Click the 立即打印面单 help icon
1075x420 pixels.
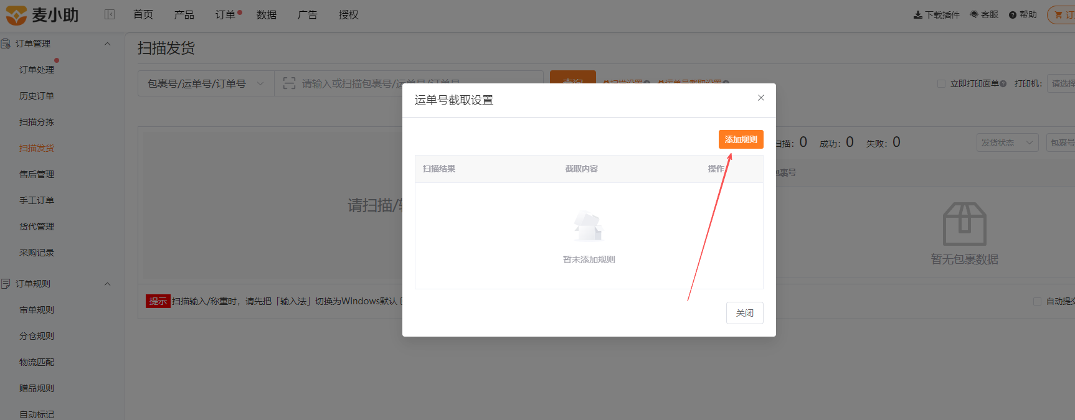tap(1003, 83)
